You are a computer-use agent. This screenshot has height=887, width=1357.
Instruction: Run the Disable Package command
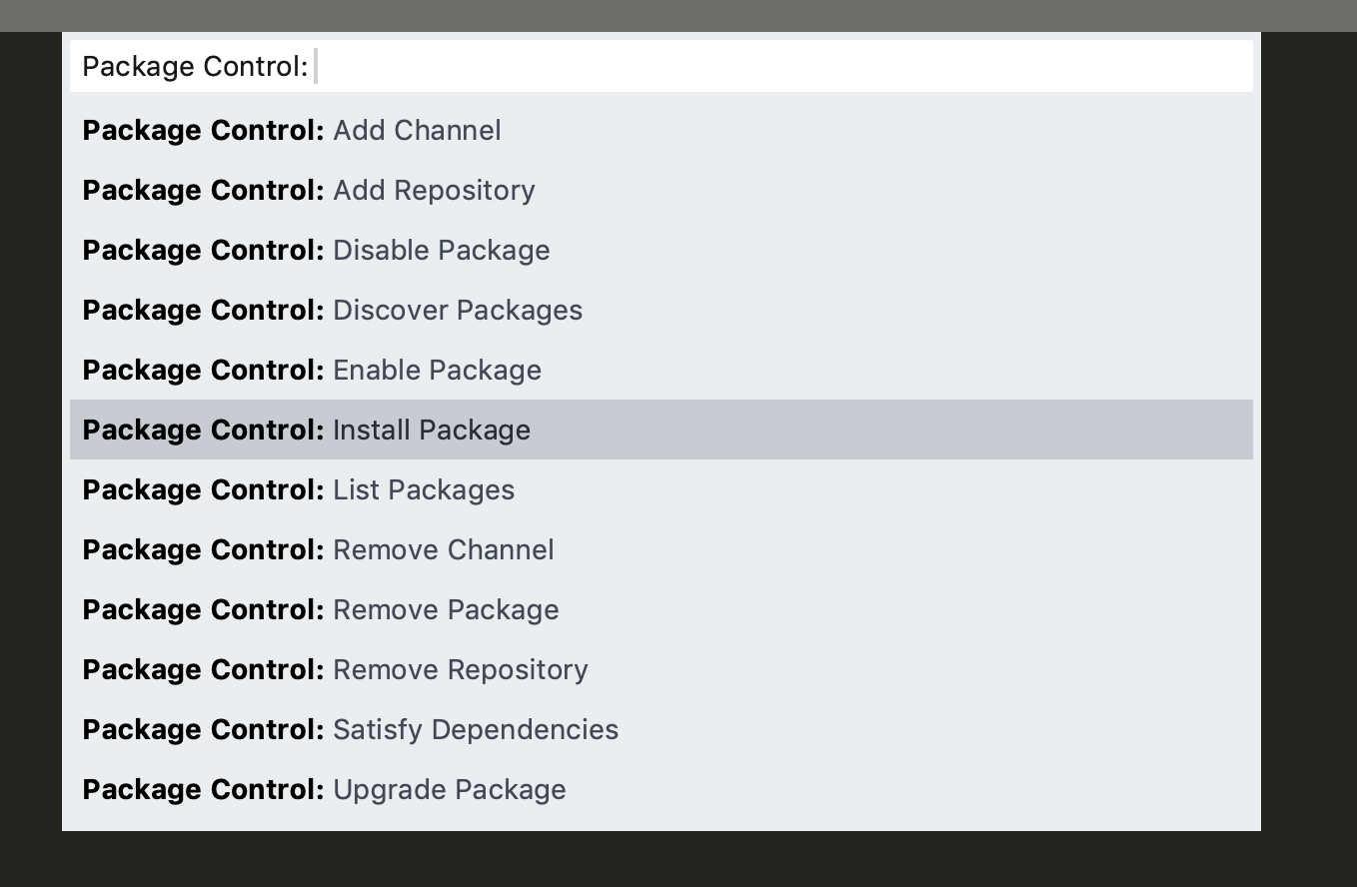tap(661, 251)
